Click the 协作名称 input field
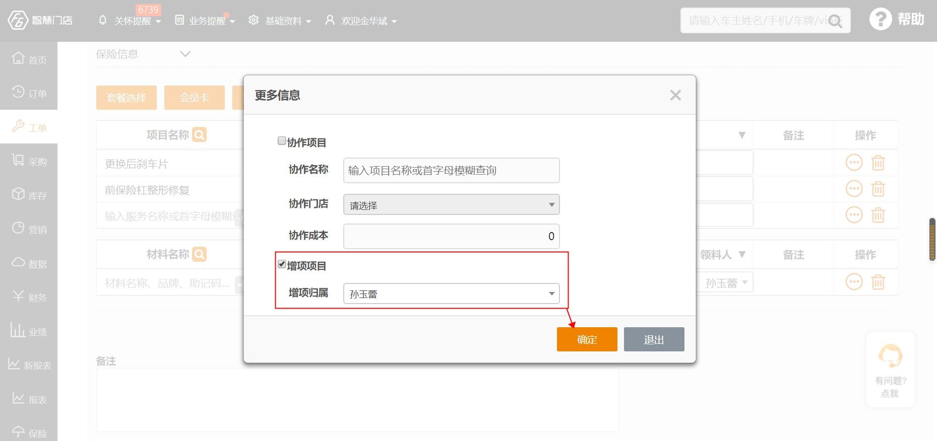The width and height of the screenshot is (937, 441). [x=452, y=170]
